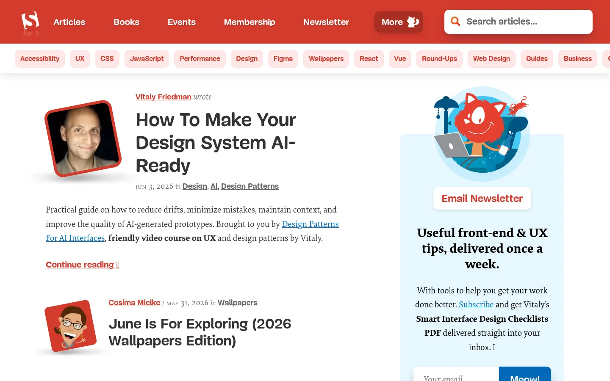Open the Guides category pill
610x381 pixels.
point(537,59)
